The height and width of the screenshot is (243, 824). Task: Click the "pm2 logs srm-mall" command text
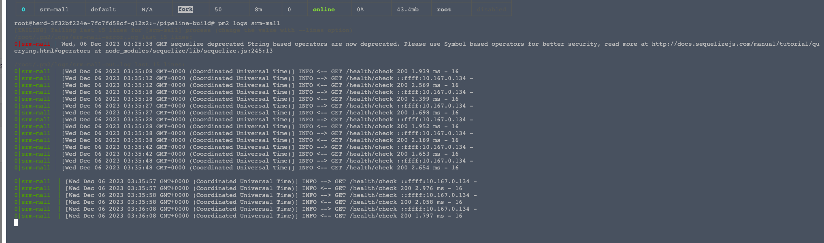(249, 23)
